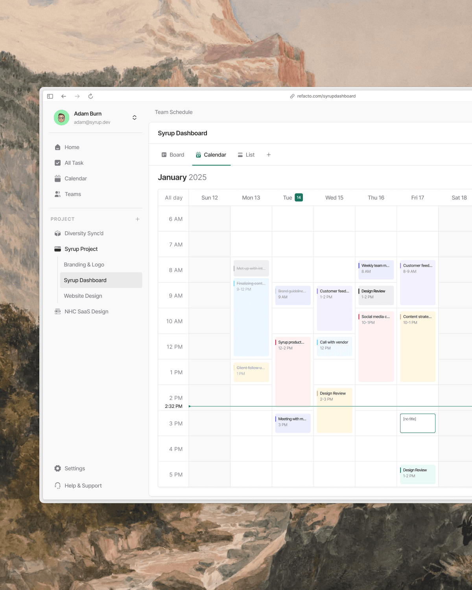
Task: Click the 2:32 PM current time marker
Action: tap(173, 406)
